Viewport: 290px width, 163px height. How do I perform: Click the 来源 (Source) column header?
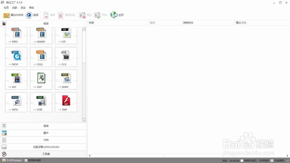[118, 23]
